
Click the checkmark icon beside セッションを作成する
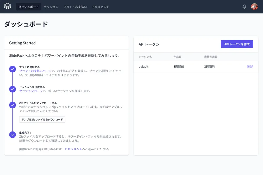click(13, 89)
